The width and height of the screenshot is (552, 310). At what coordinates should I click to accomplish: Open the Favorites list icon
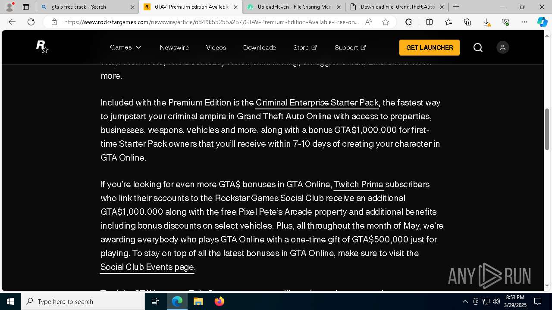(448, 22)
